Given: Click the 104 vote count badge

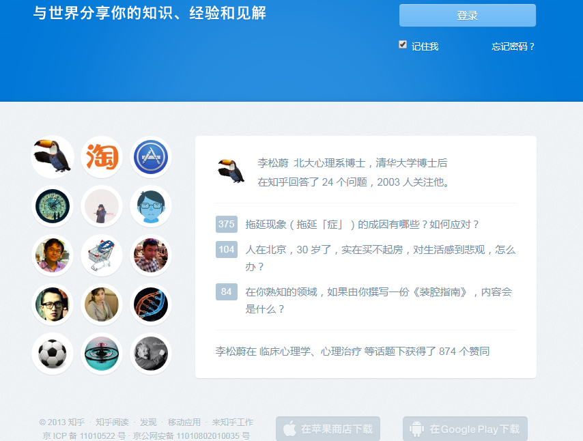Looking at the screenshot, I should 227,249.
